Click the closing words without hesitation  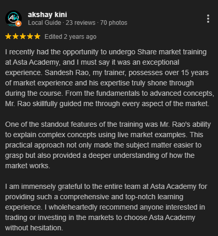coord(34,228)
